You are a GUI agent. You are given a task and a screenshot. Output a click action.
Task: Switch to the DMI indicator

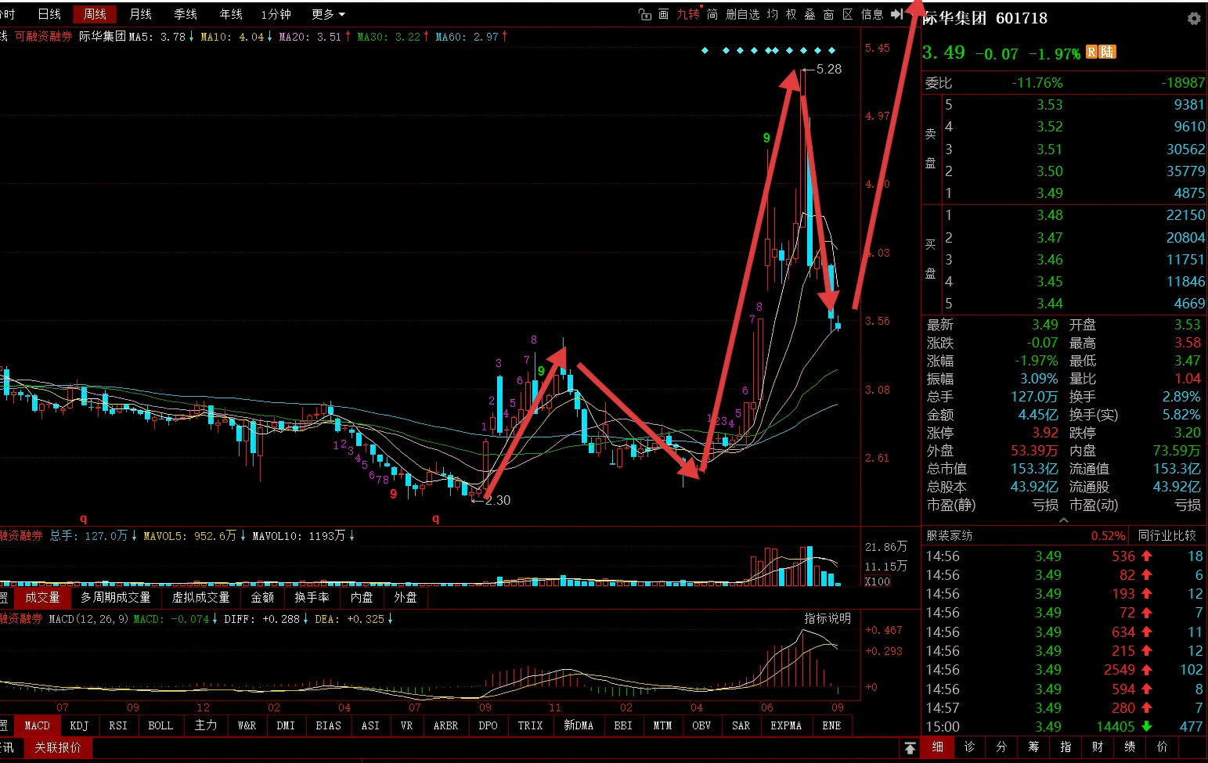click(x=286, y=725)
